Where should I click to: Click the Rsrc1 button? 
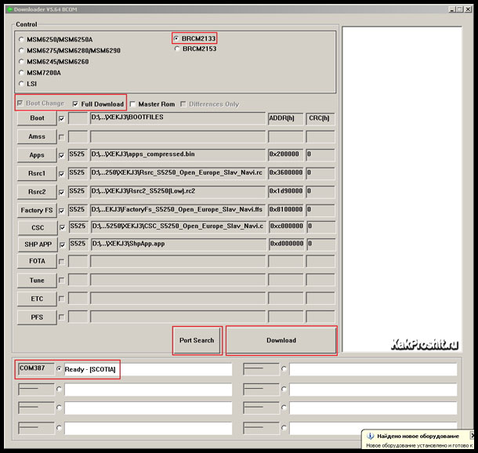coord(37,173)
